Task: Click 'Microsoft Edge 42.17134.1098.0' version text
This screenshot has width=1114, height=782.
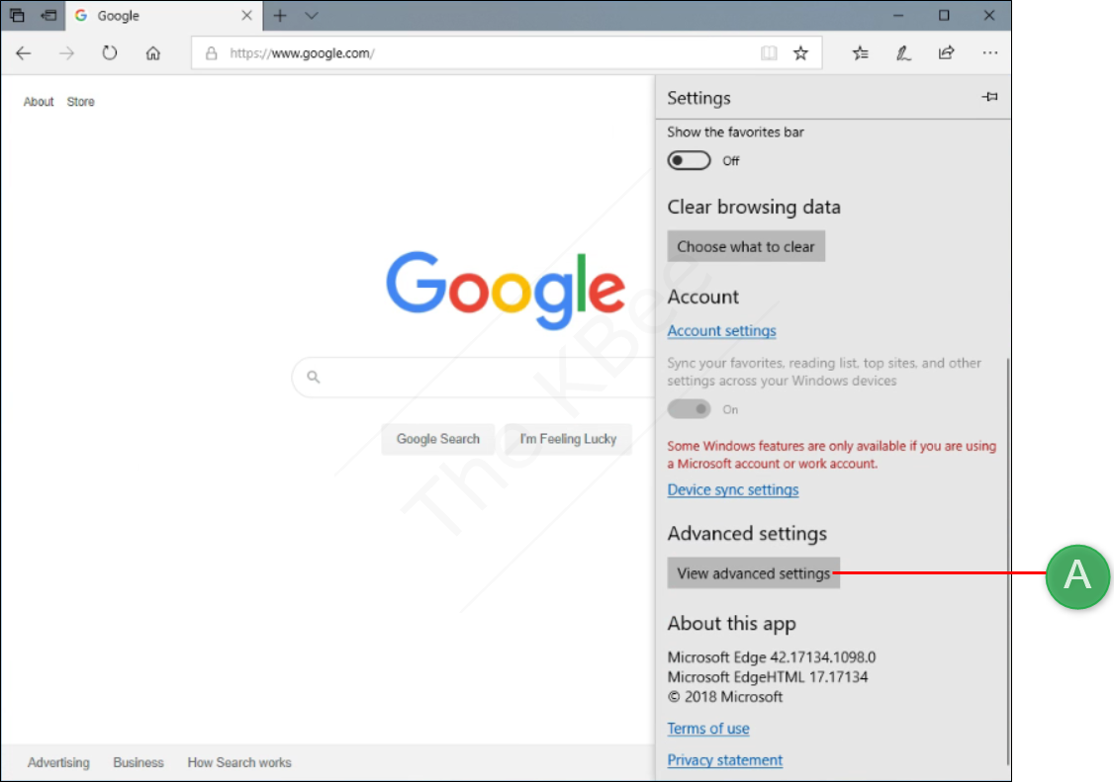Action: [772, 657]
